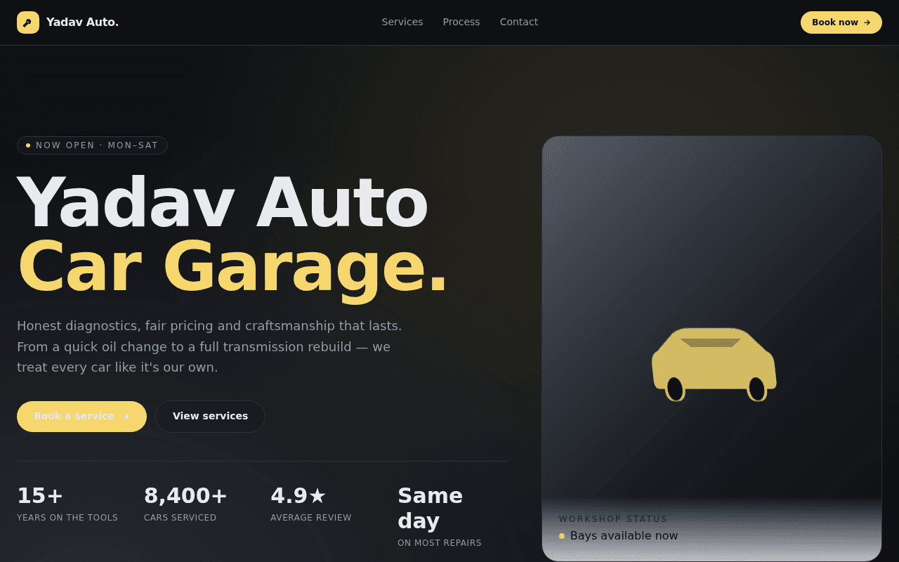Open the Services nav link

[402, 22]
